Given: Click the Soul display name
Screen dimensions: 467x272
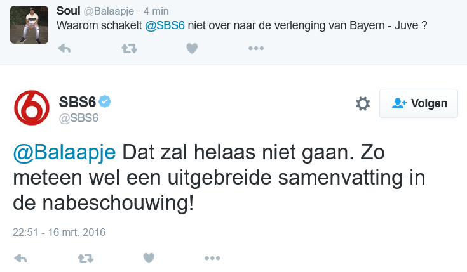Looking at the screenshot, I should (x=68, y=11).
